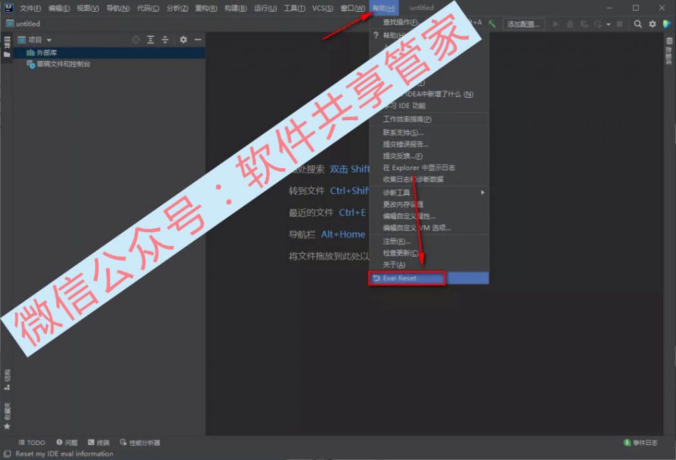Open the Navigate (导航) menu
Screen dimensions: 676x460
(x=118, y=8)
